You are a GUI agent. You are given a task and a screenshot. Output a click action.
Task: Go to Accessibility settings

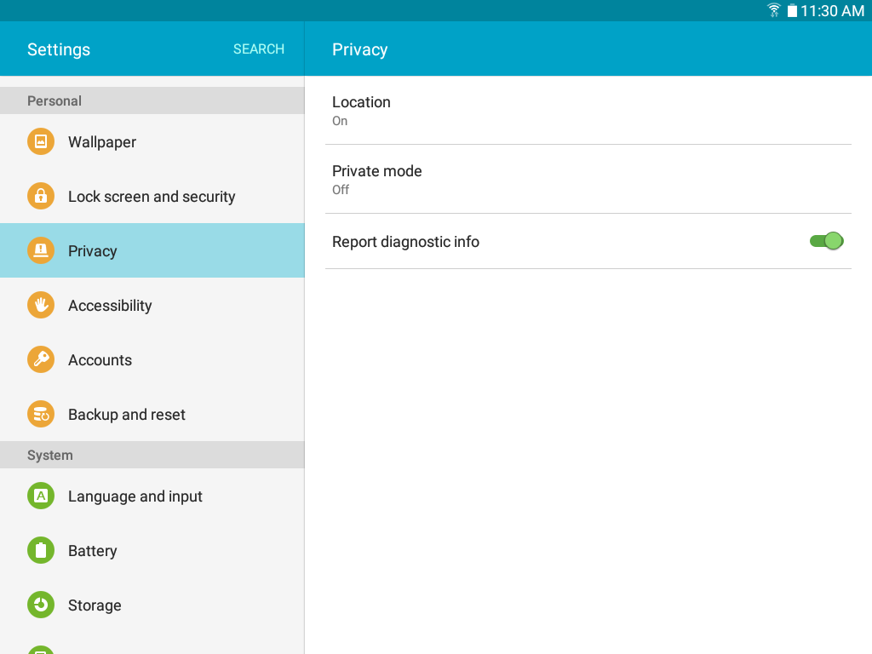pos(152,305)
